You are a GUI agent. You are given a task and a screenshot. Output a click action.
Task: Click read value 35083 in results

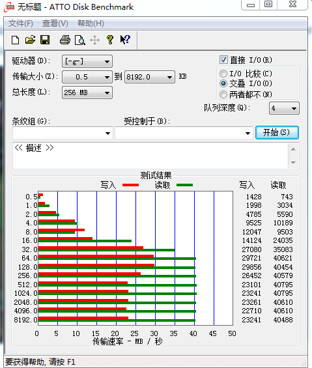pos(283,249)
